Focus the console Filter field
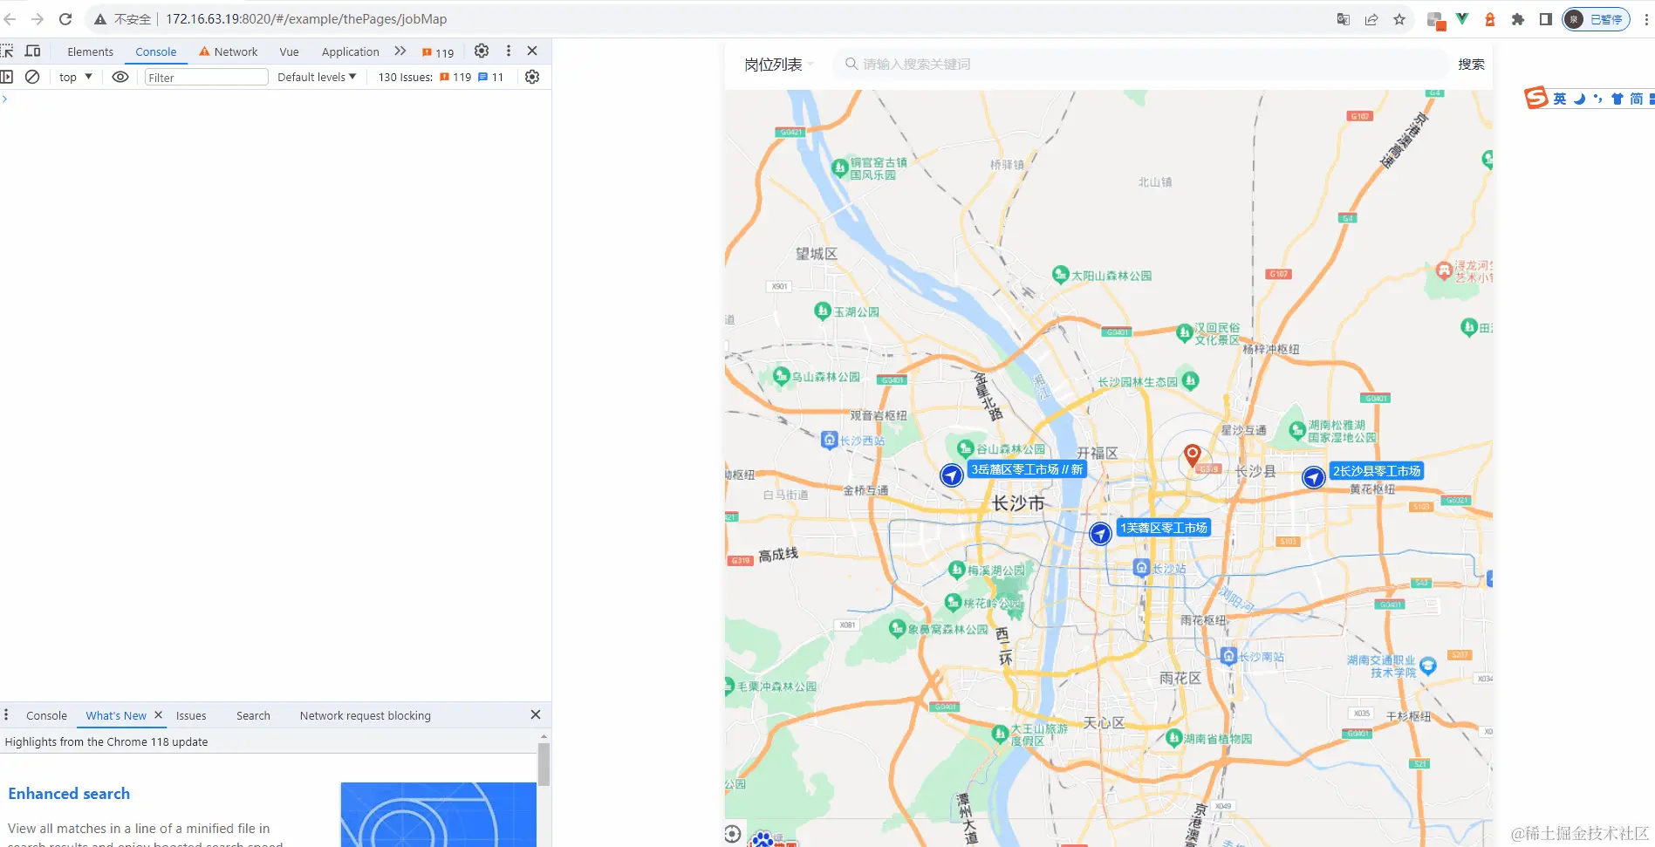1655x847 pixels. point(207,78)
